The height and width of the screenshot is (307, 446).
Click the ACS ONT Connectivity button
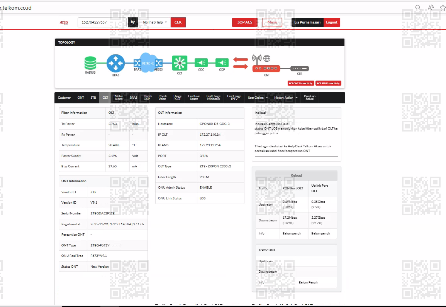coord(301,83)
